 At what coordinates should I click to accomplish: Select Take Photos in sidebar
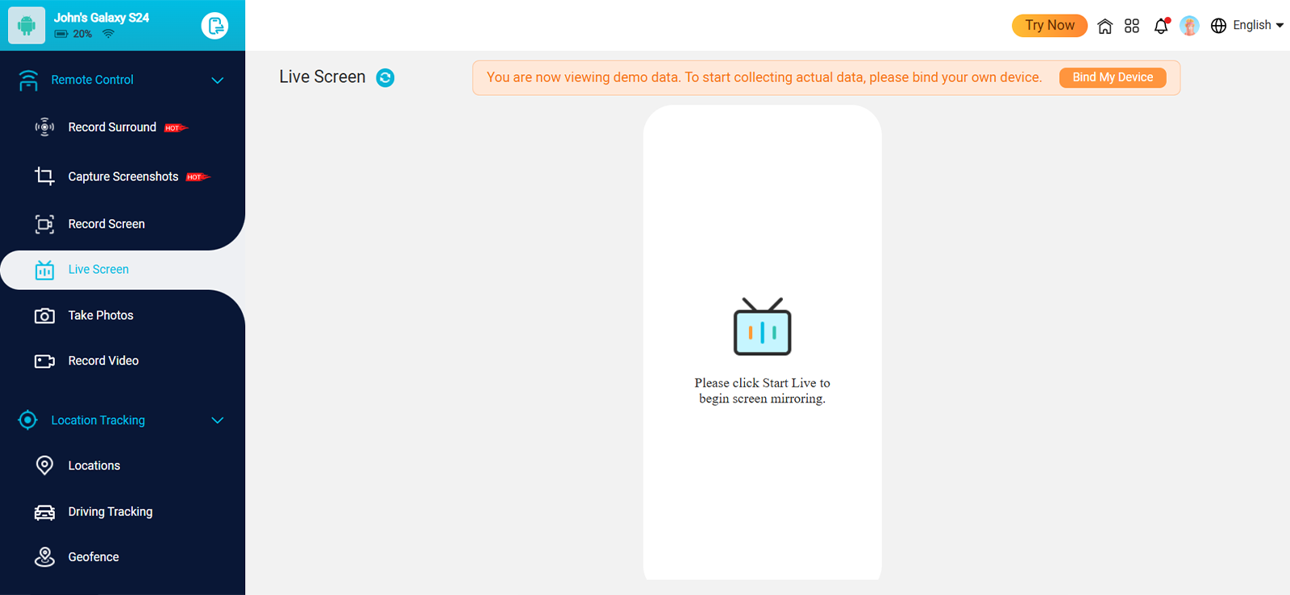tap(101, 316)
